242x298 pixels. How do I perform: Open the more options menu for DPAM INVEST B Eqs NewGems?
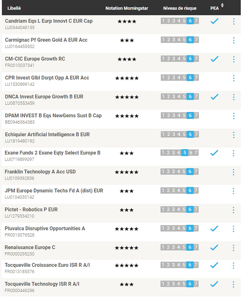(x=234, y=116)
